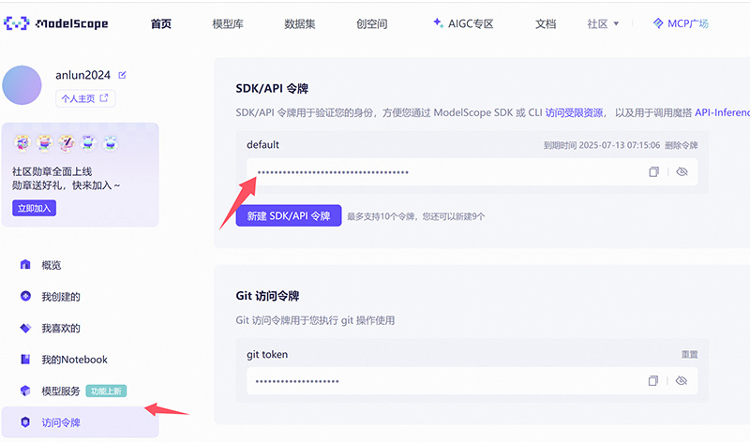This screenshot has width=750, height=442.
Task: Open 我创建的 in the sidebar
Action: click(61, 297)
